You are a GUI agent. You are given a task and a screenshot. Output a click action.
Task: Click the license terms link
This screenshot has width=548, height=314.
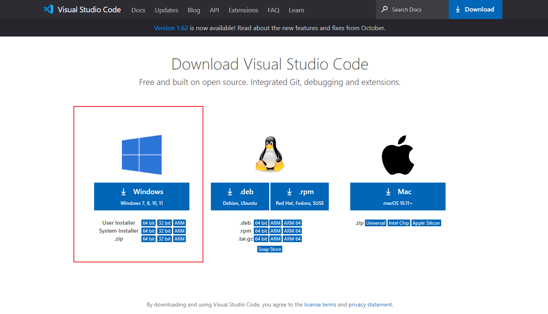[x=320, y=304]
